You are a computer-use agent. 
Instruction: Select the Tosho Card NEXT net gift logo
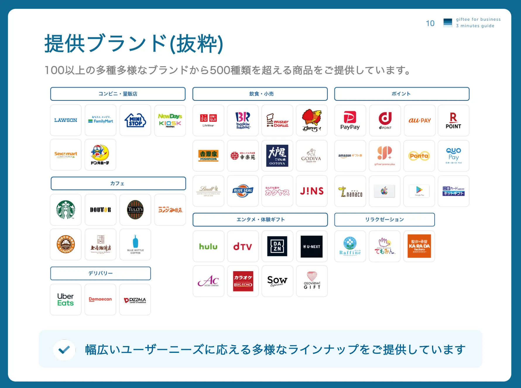[453, 191]
